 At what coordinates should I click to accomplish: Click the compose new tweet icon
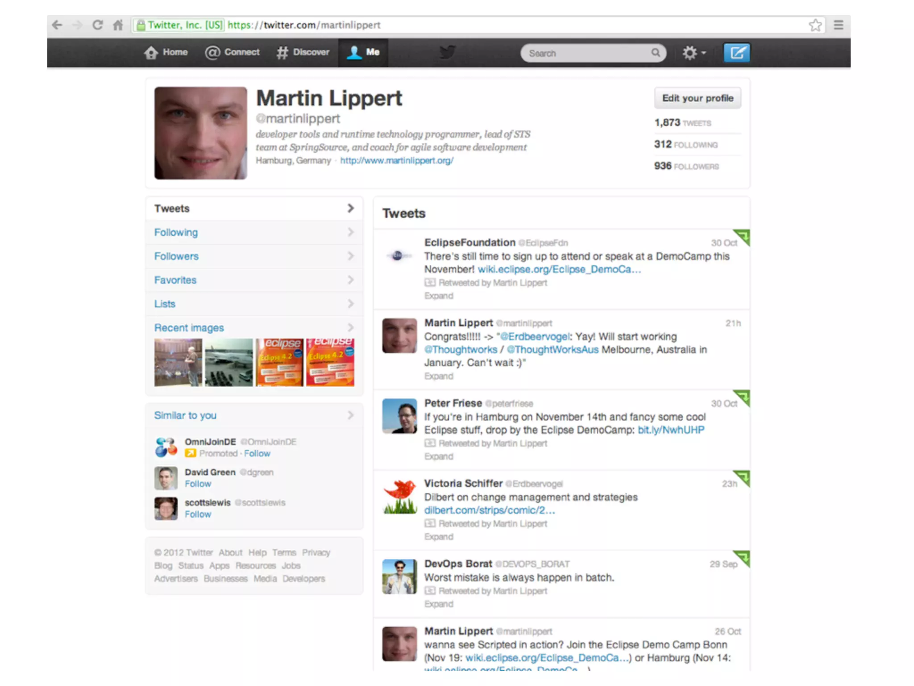(736, 53)
